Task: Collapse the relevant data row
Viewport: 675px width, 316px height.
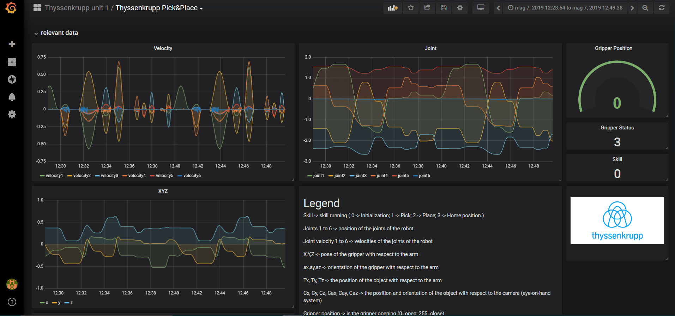Action: [56, 33]
